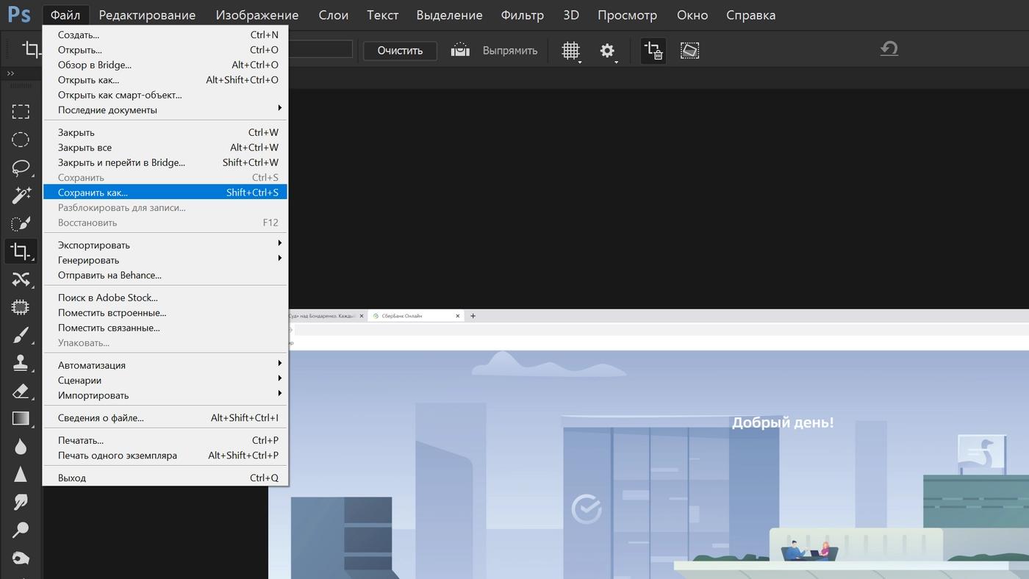This screenshot has width=1029, height=579.
Task: Select the Spot Healing patch tool
Action: (21, 307)
